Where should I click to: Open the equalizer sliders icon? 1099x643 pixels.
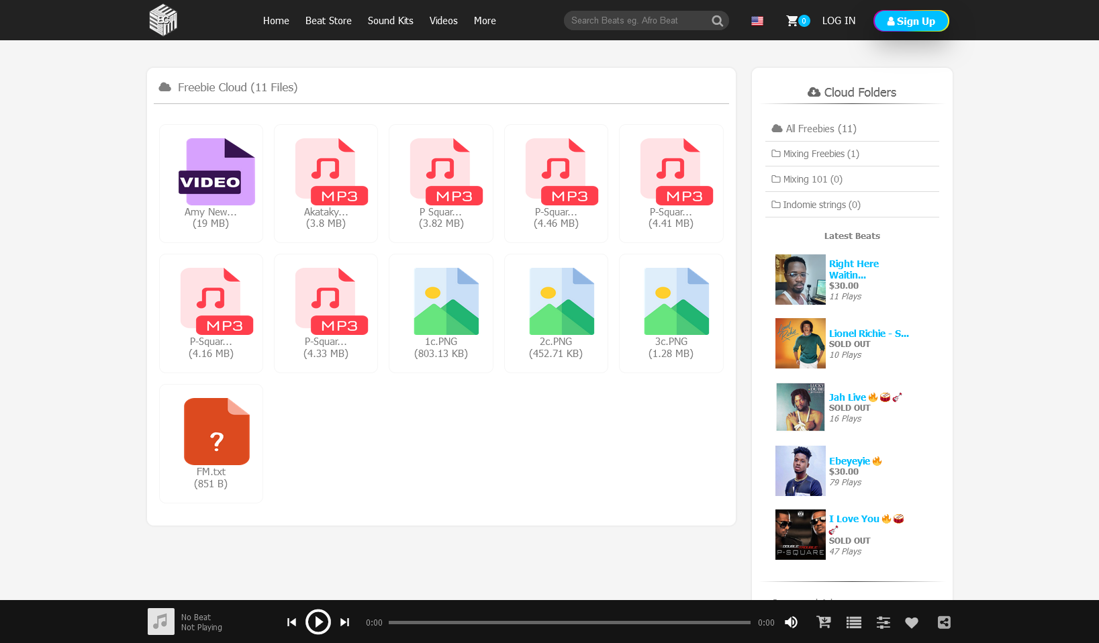(883, 622)
